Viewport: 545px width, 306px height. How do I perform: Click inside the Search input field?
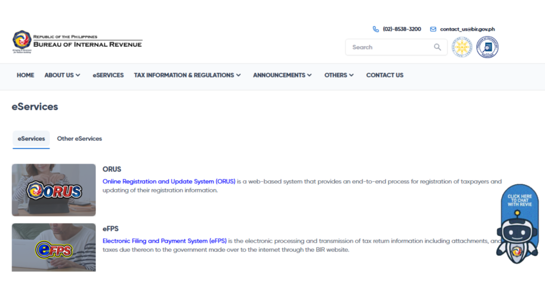click(396, 47)
